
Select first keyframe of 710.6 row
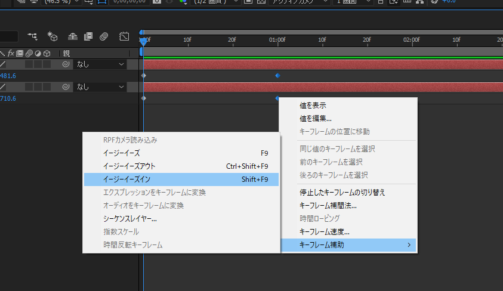click(144, 98)
